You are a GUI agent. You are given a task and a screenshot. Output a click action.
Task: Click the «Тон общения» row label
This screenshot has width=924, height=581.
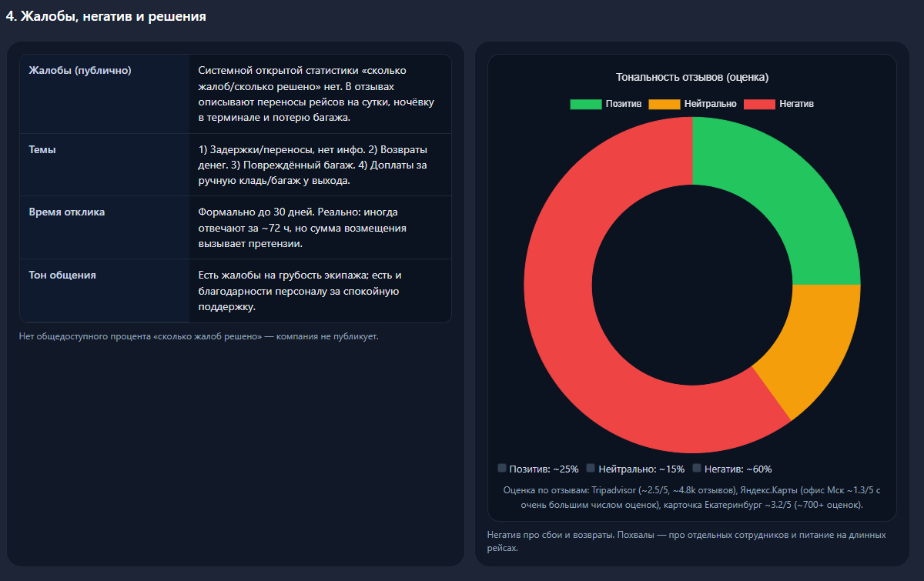(62, 275)
